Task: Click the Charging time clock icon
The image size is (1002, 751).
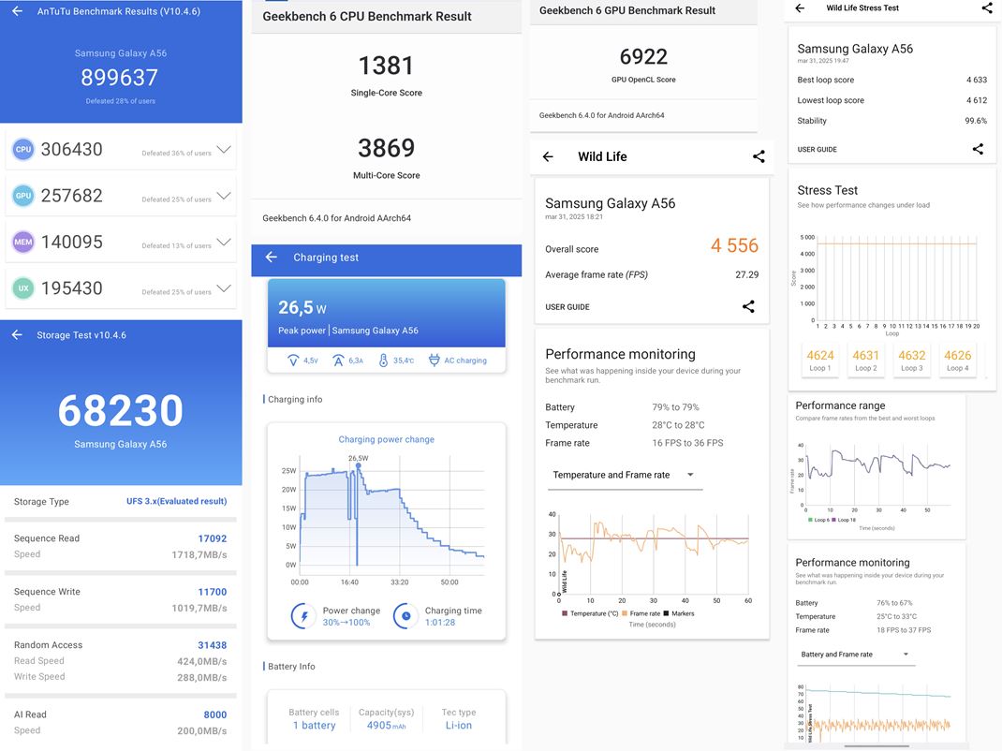Action: click(405, 616)
